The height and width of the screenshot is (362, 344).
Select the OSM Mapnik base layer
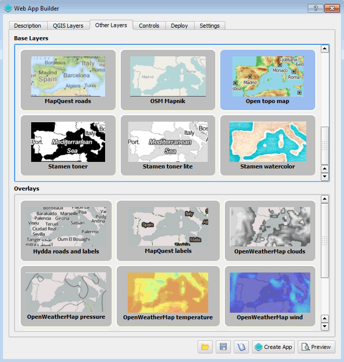click(x=168, y=79)
